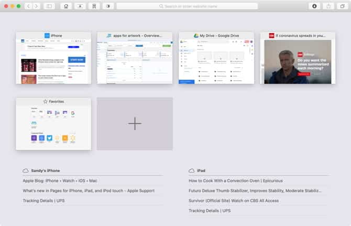Click the iPad device heading
Screen dimensions: 351x226
[x=201, y=170]
